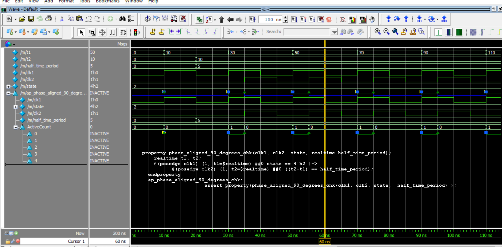
Task: Click the Zoom Out magnifier icon
Action: point(386,32)
